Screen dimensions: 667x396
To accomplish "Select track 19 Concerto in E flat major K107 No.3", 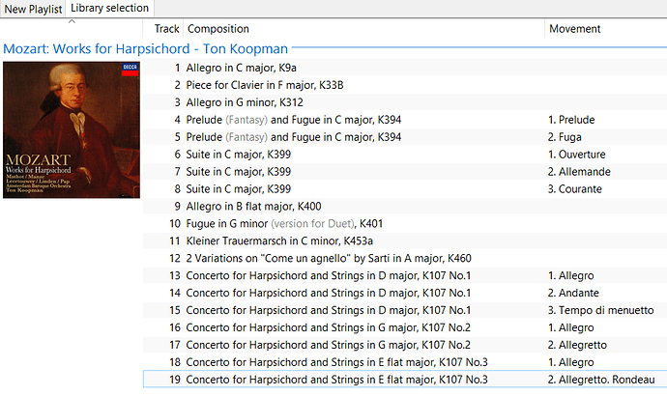I will [x=405, y=380].
